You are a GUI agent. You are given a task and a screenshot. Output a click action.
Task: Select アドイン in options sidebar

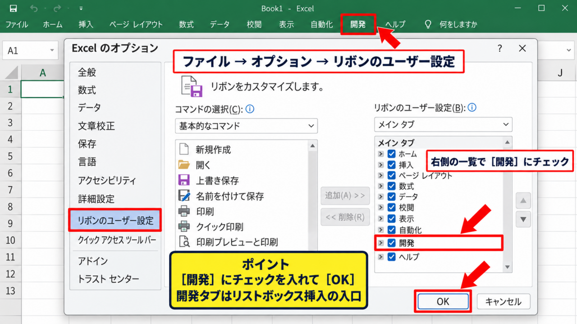click(x=93, y=261)
